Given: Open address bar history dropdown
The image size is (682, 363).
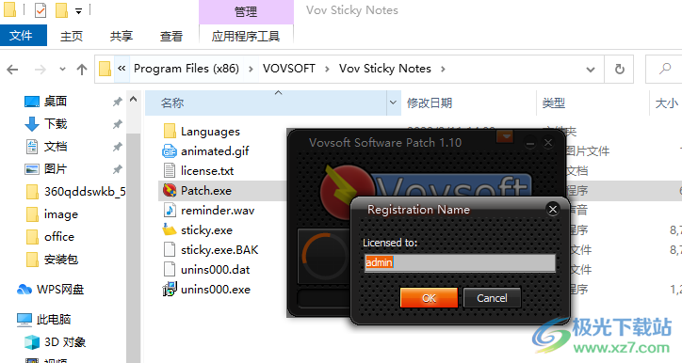Looking at the screenshot, I should 591,69.
